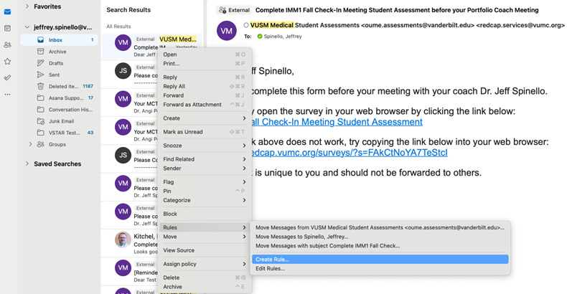Show more apps via ellipsis icon
Image resolution: width=567 pixels, height=294 pixels.
7,94
